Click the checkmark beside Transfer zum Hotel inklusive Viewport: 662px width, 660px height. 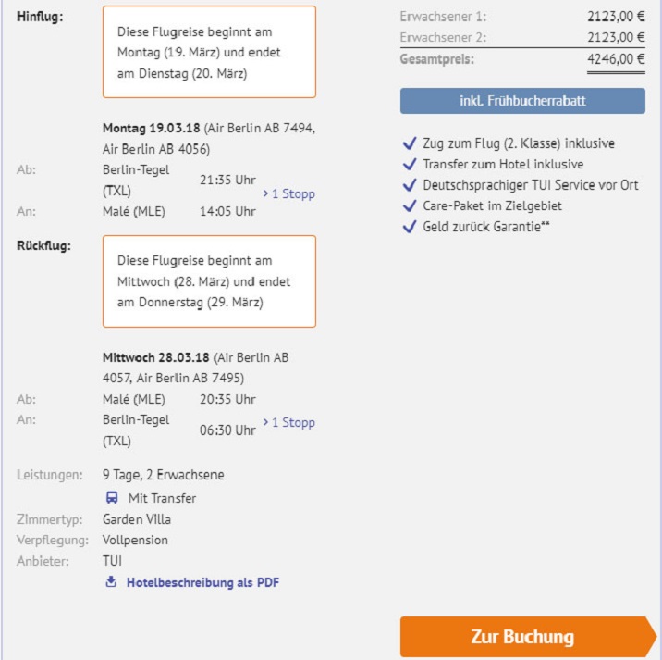click(410, 164)
